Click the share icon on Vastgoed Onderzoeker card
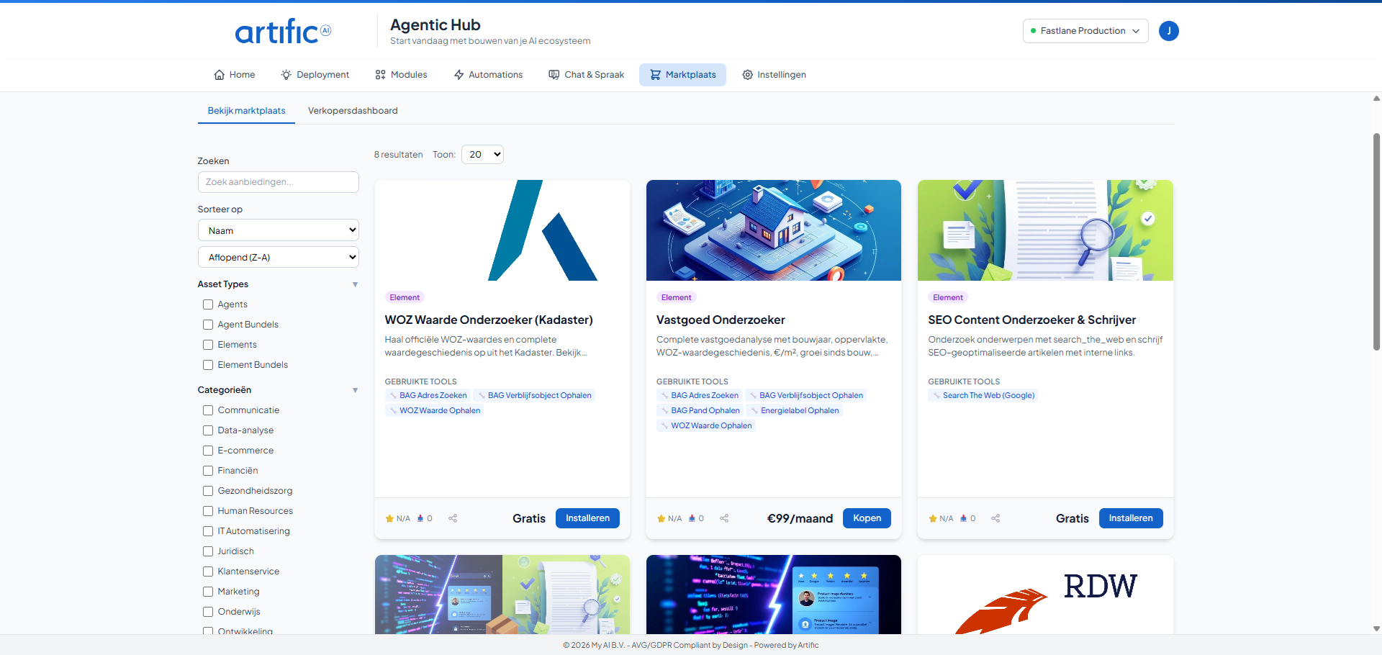The height and width of the screenshot is (655, 1382). click(x=724, y=518)
